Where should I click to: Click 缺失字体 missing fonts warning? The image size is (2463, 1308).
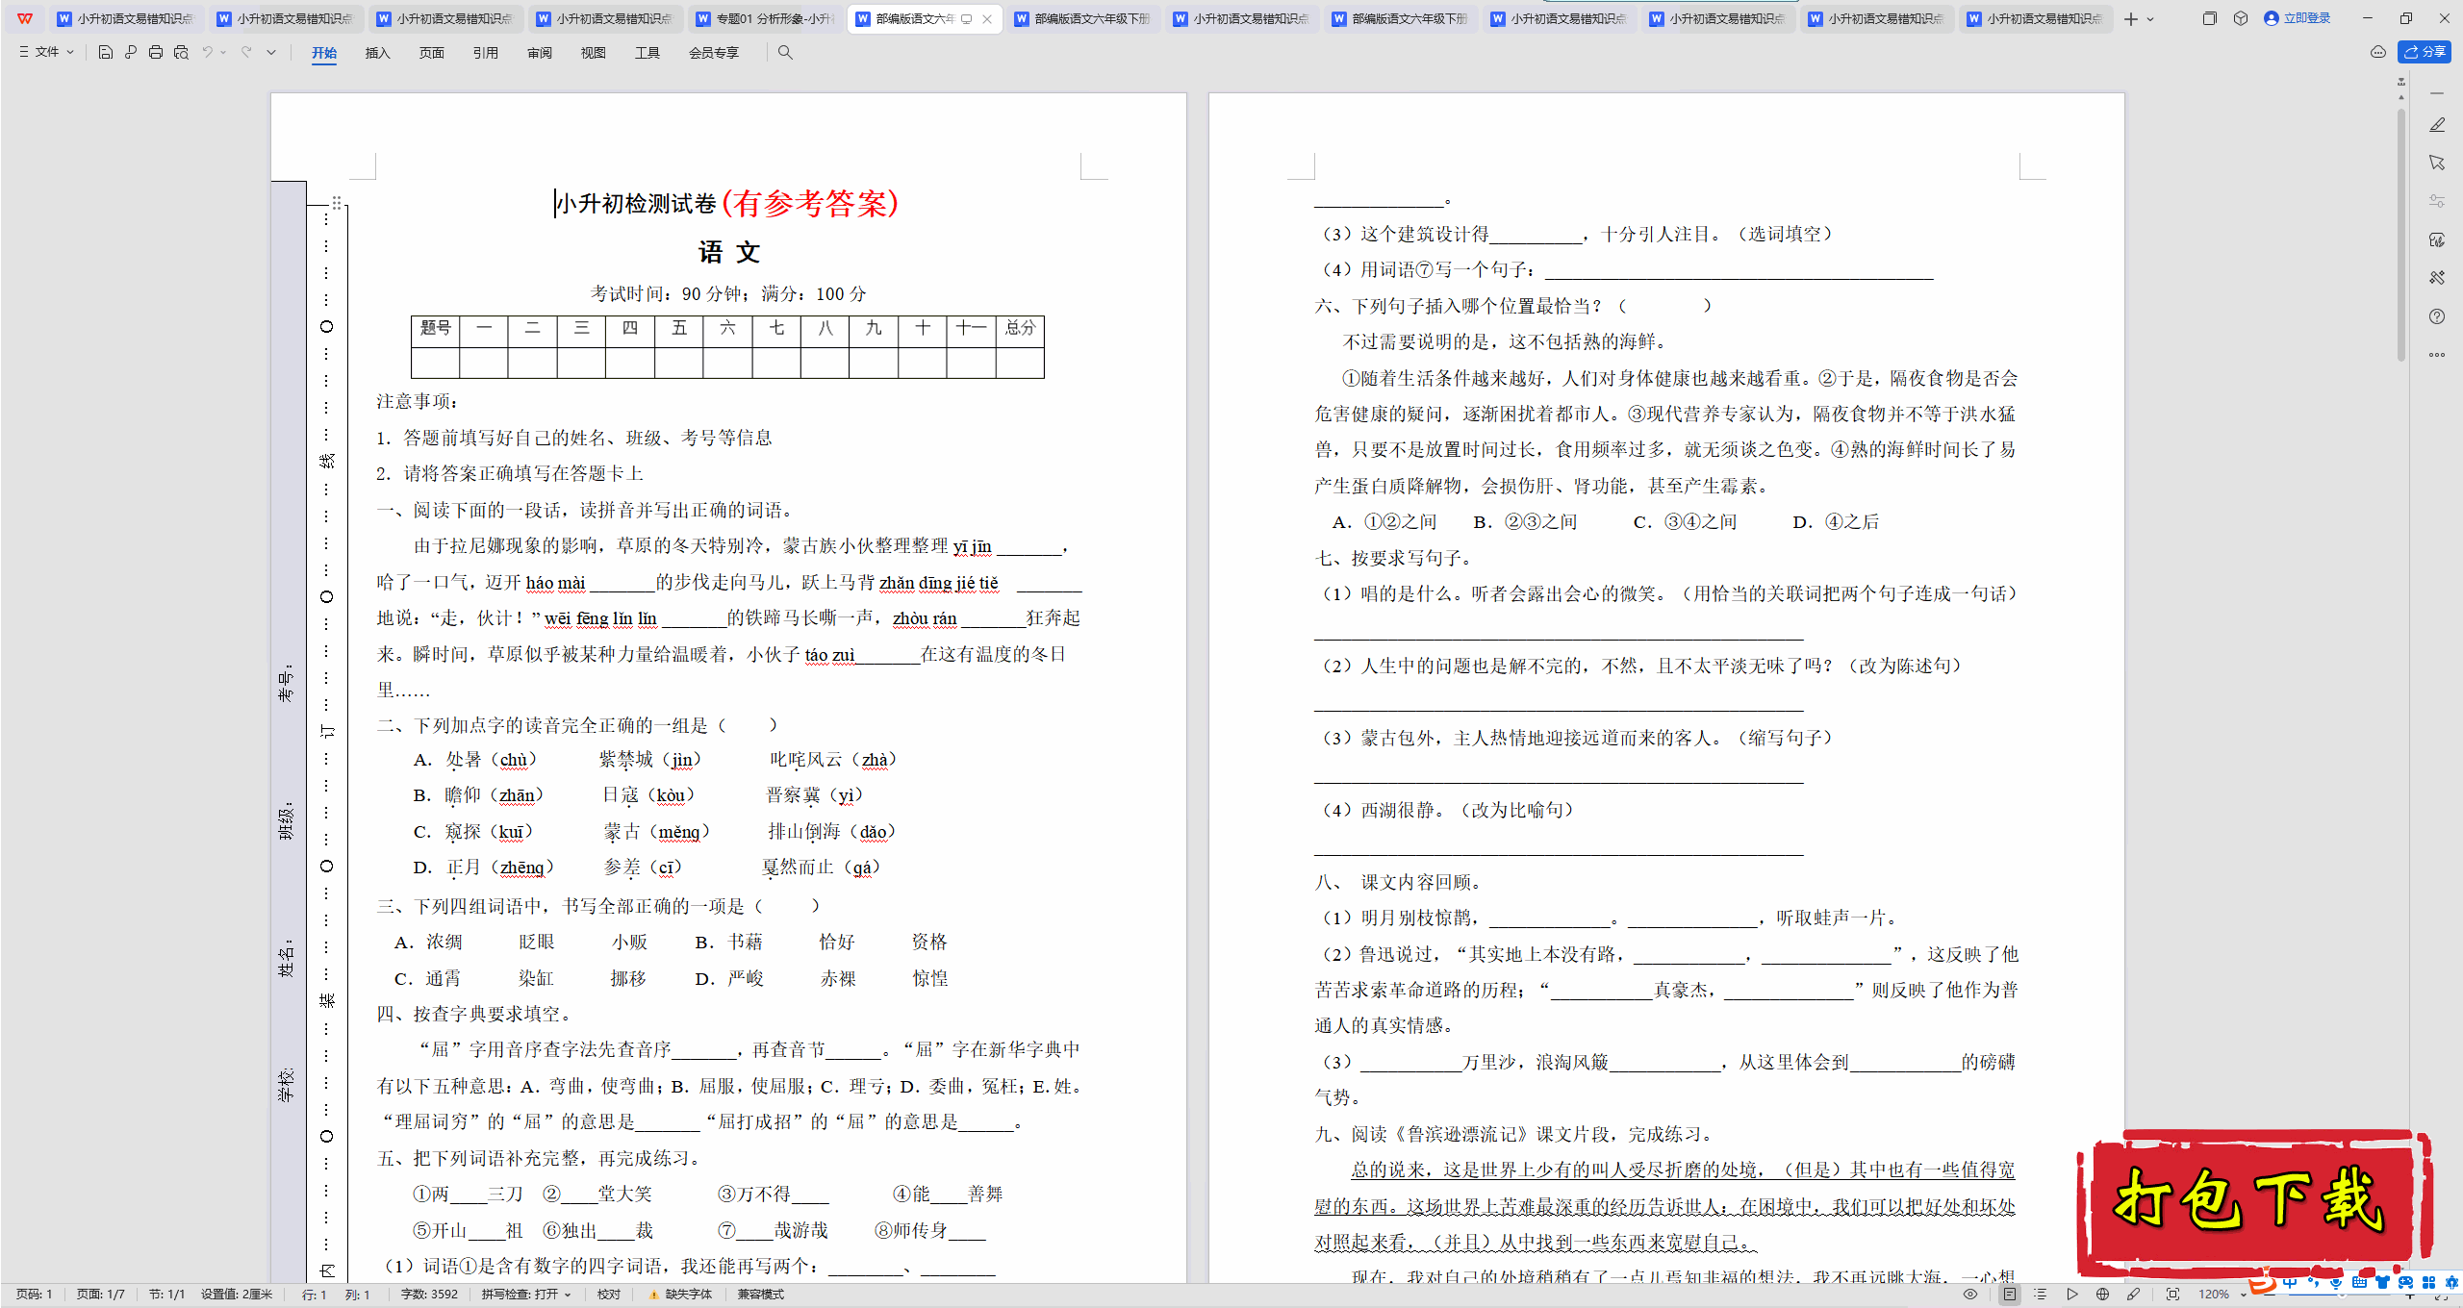coord(681,1295)
